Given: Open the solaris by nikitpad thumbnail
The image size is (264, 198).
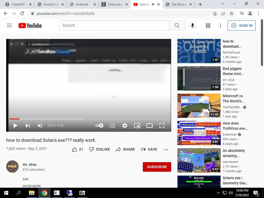Looking at the screenshot, I should coord(199,51).
